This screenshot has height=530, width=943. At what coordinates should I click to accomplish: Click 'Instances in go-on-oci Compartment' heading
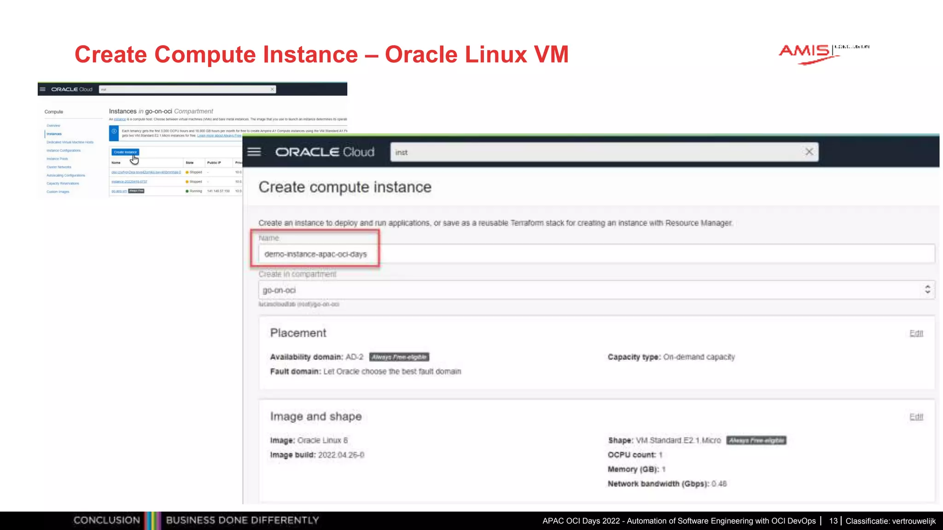coord(161,111)
